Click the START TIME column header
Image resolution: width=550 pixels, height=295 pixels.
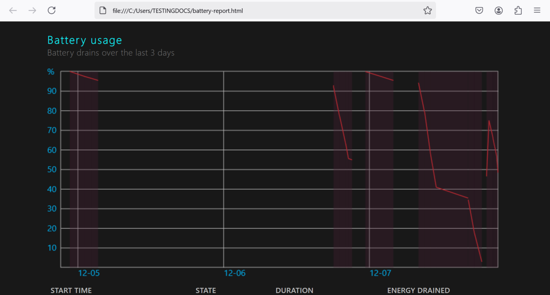pos(71,290)
